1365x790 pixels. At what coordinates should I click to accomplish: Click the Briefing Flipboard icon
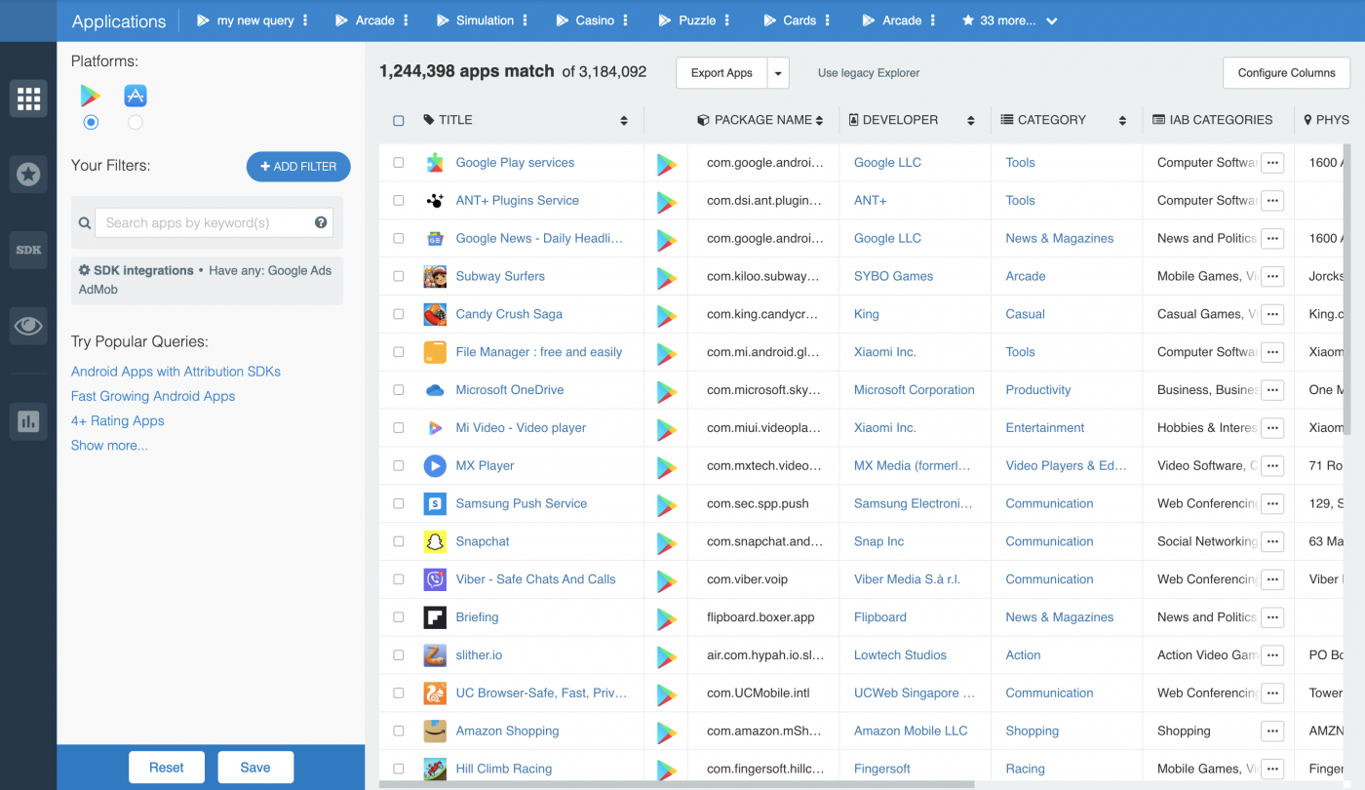pyautogui.click(x=435, y=617)
